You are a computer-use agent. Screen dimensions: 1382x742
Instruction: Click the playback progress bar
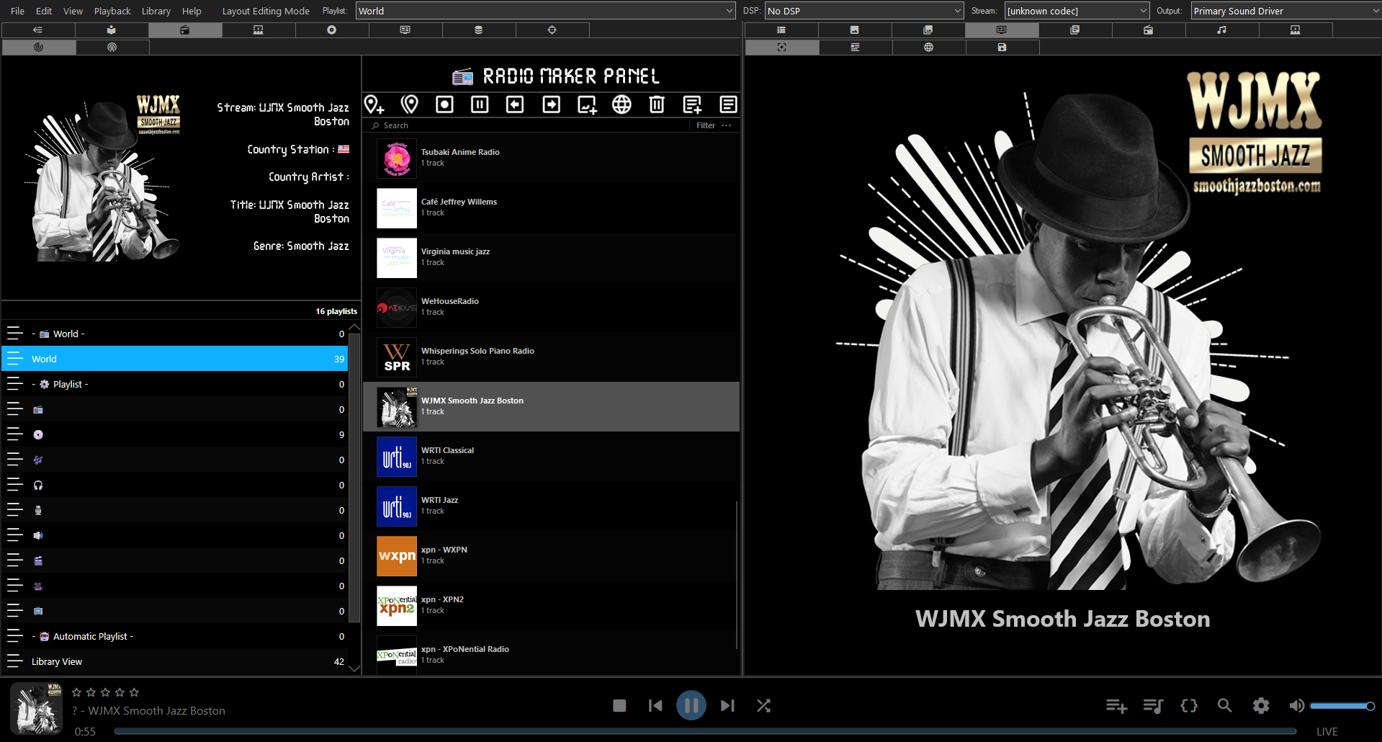705,731
